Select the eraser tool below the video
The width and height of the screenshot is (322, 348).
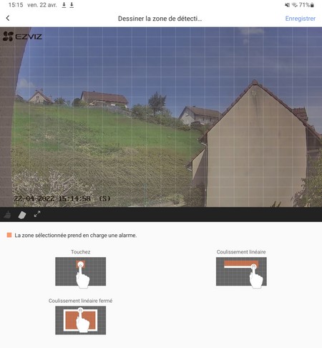tap(22, 215)
